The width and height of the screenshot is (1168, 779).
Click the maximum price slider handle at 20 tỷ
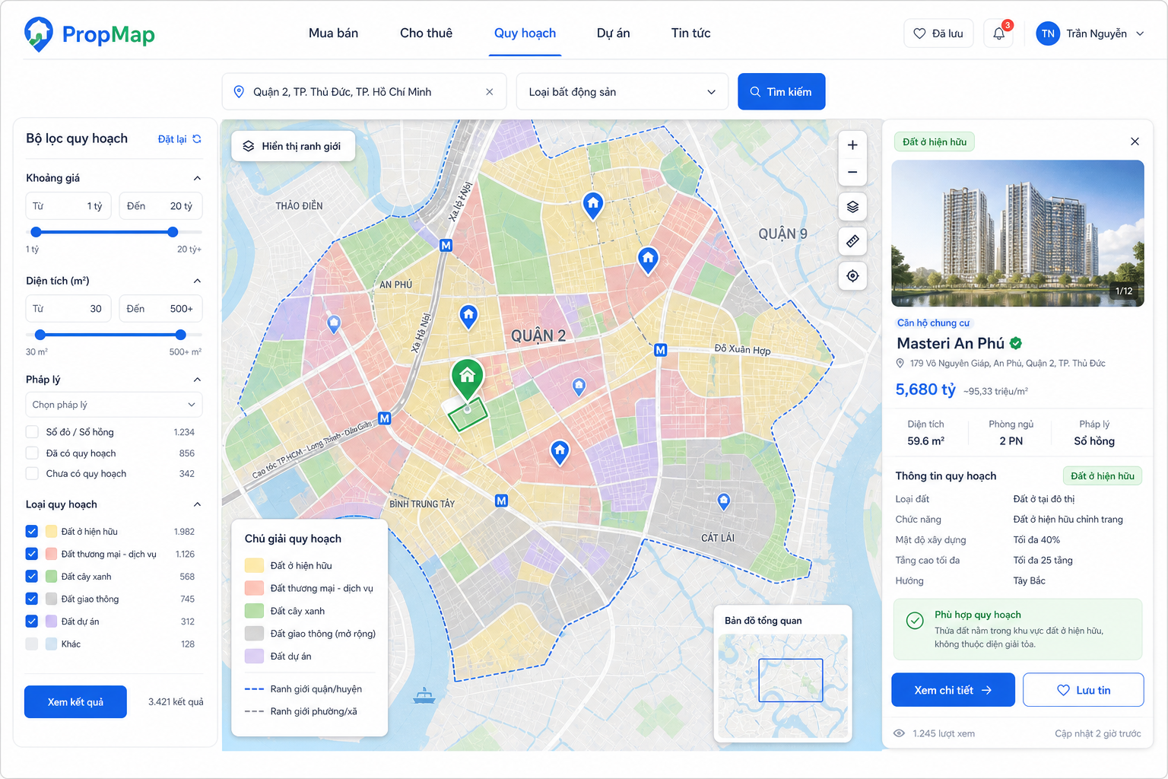click(173, 232)
